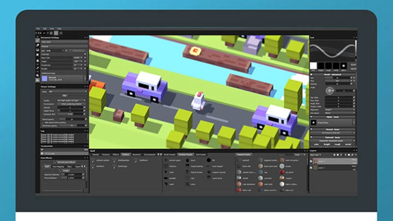Open the File menu
Screen dimensions: 393x221
(x=38, y=28)
